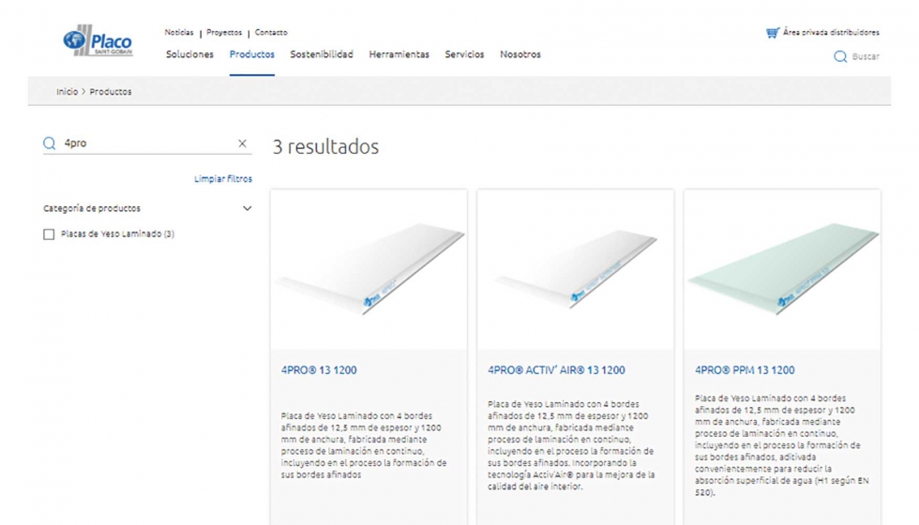Image resolution: width=919 pixels, height=525 pixels.
Task: Open the Noticias link
Action: click(179, 33)
